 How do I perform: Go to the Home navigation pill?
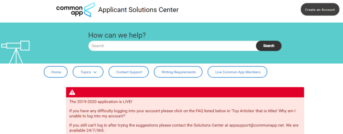coord(56,72)
